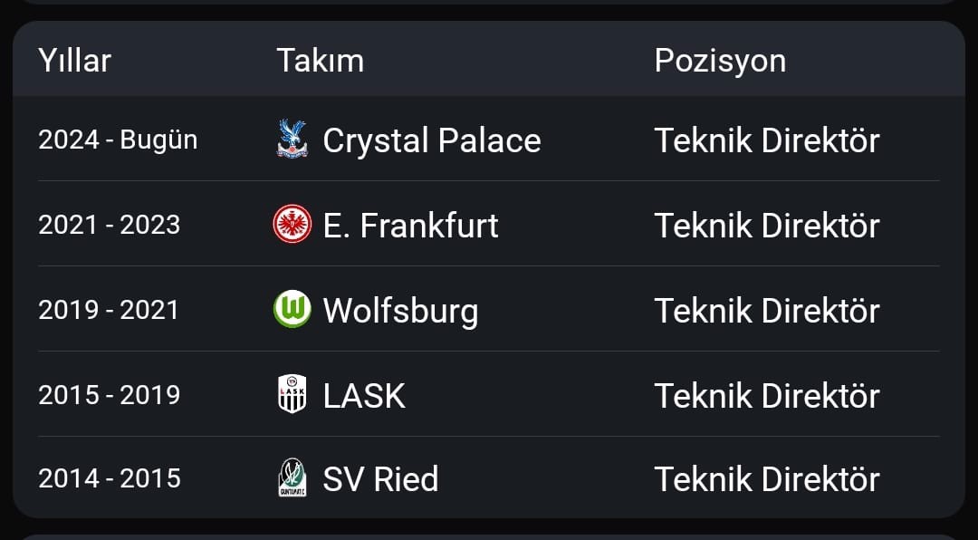Open the Crystal Palace team name

432,140
